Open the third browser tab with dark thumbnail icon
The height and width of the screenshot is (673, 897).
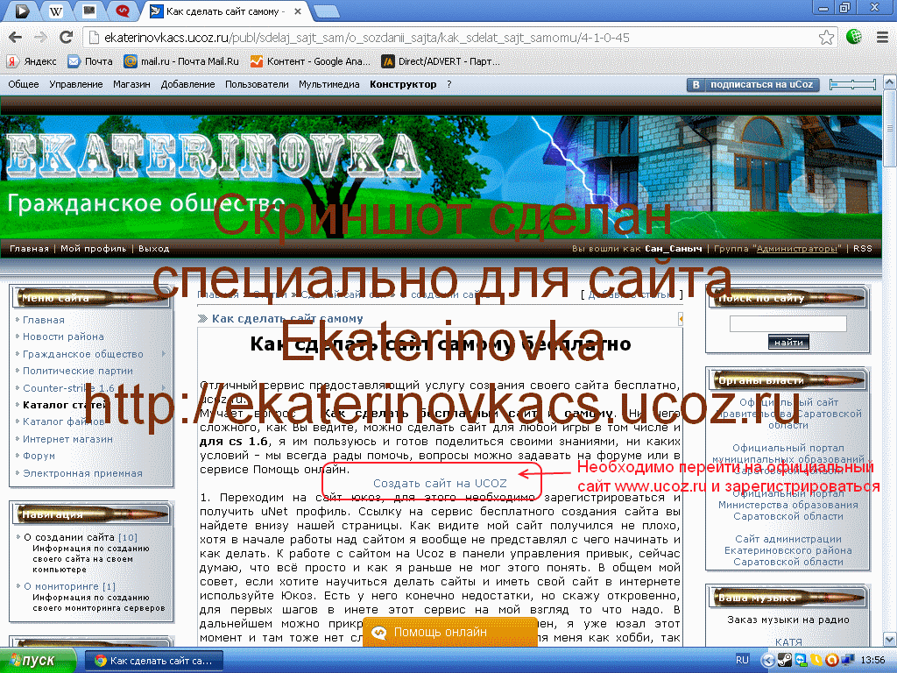click(x=89, y=11)
